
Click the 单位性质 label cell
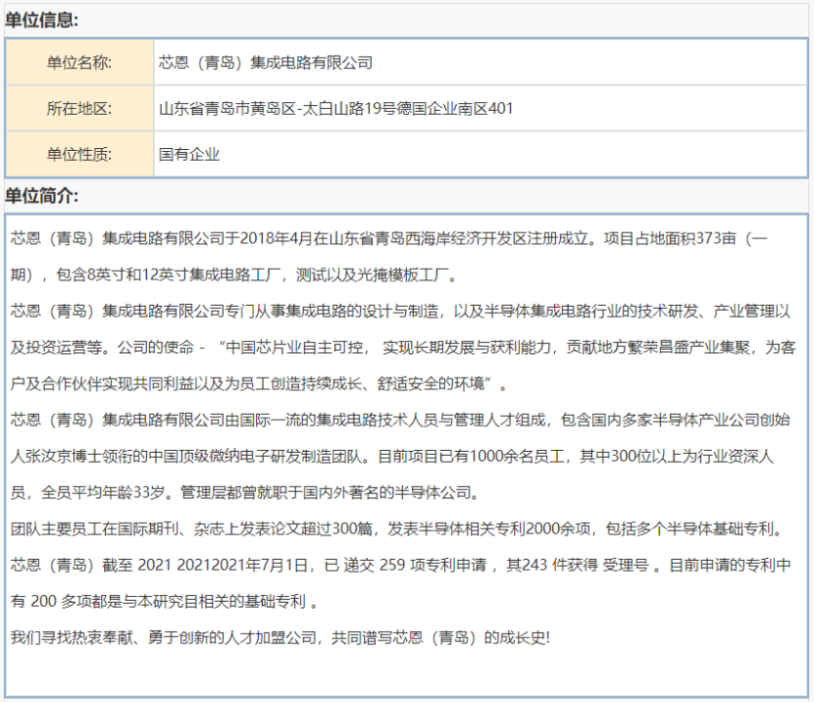pyautogui.click(x=79, y=154)
